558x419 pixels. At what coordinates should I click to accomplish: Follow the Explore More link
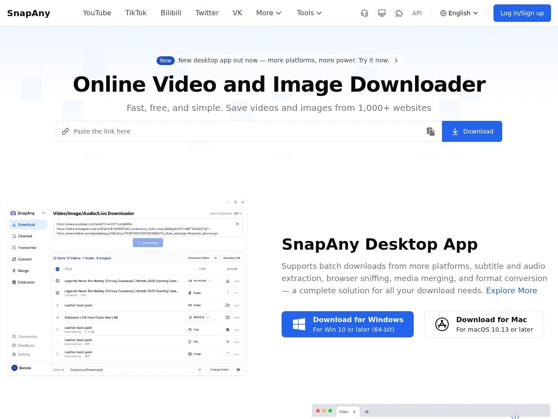point(511,291)
